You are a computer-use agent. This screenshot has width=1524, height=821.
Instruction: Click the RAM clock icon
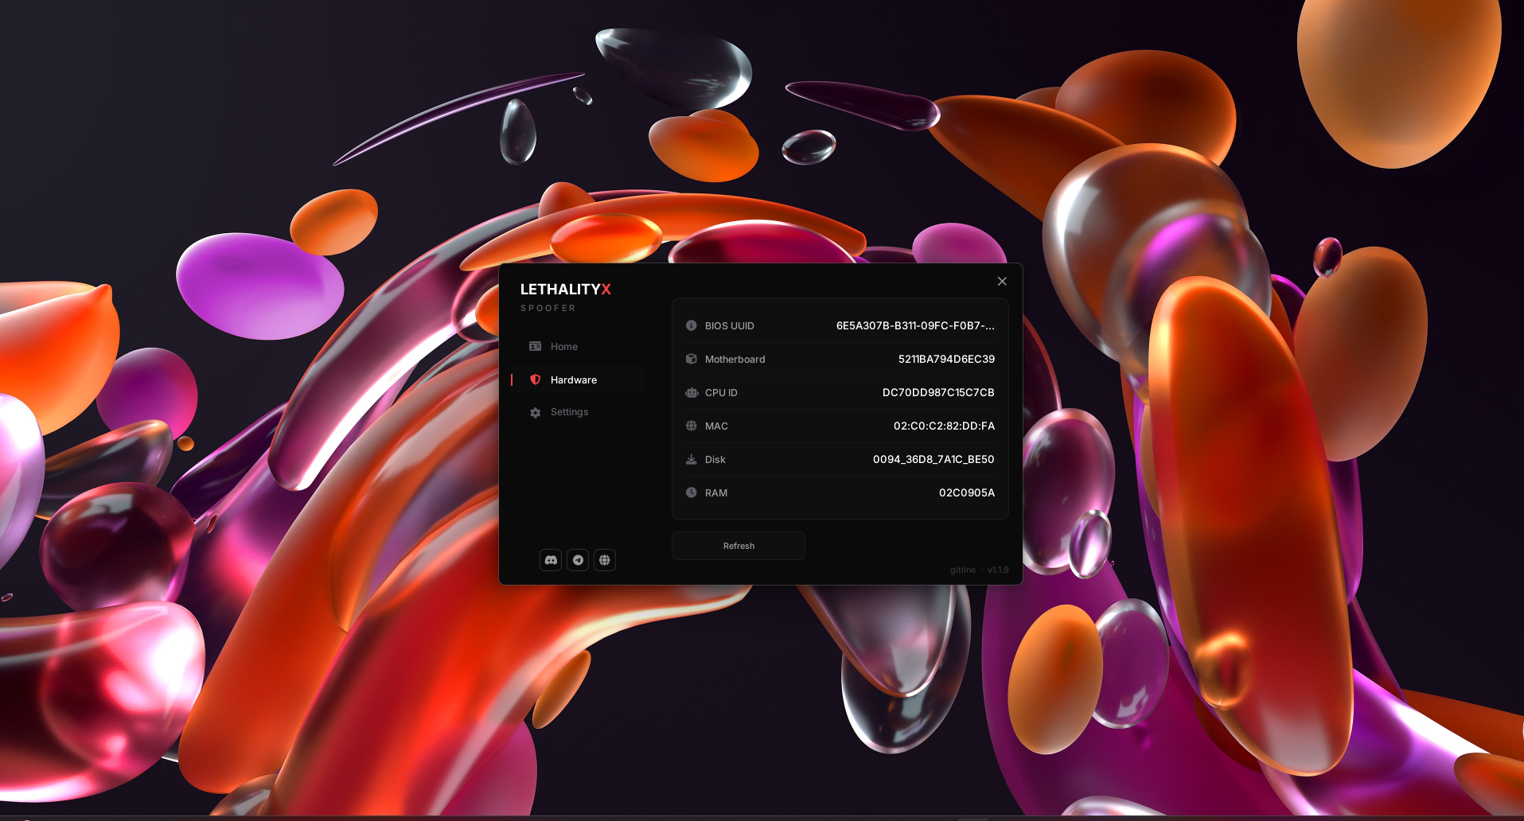(691, 492)
